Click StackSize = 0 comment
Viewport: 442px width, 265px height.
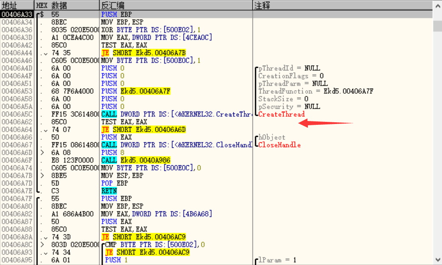click(x=283, y=99)
